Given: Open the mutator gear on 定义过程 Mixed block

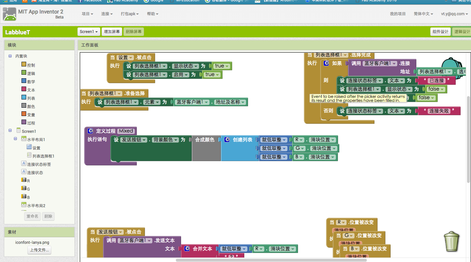Looking at the screenshot, I should [x=90, y=131].
